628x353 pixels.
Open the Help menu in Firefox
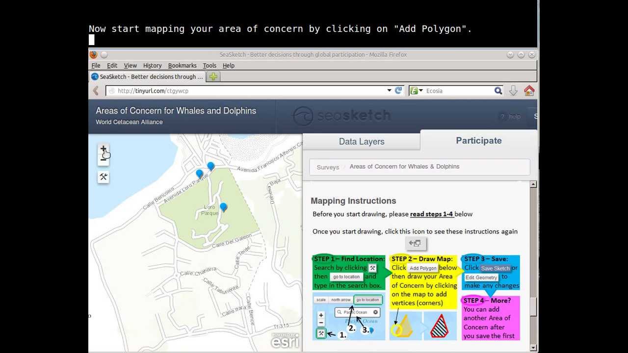click(228, 65)
